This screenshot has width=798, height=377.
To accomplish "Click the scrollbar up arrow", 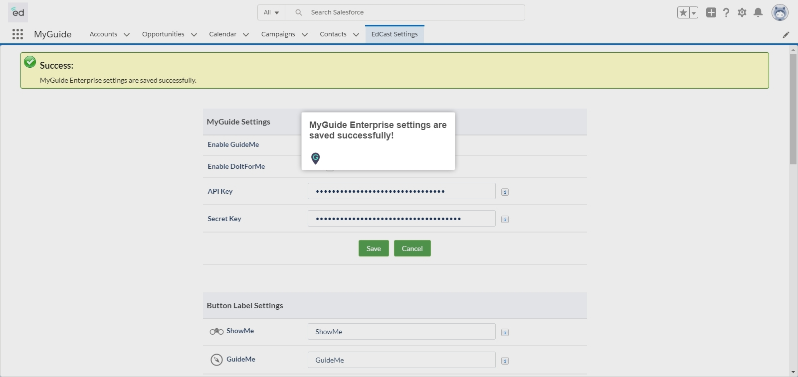I will (793, 50).
